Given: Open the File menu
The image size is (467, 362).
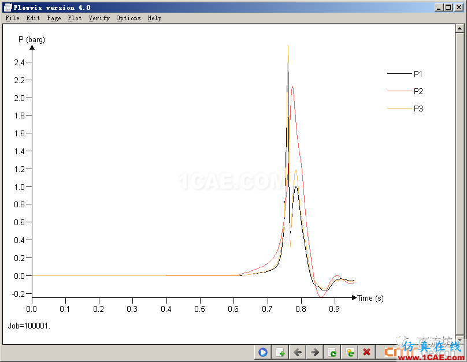Looking at the screenshot, I should [x=13, y=18].
